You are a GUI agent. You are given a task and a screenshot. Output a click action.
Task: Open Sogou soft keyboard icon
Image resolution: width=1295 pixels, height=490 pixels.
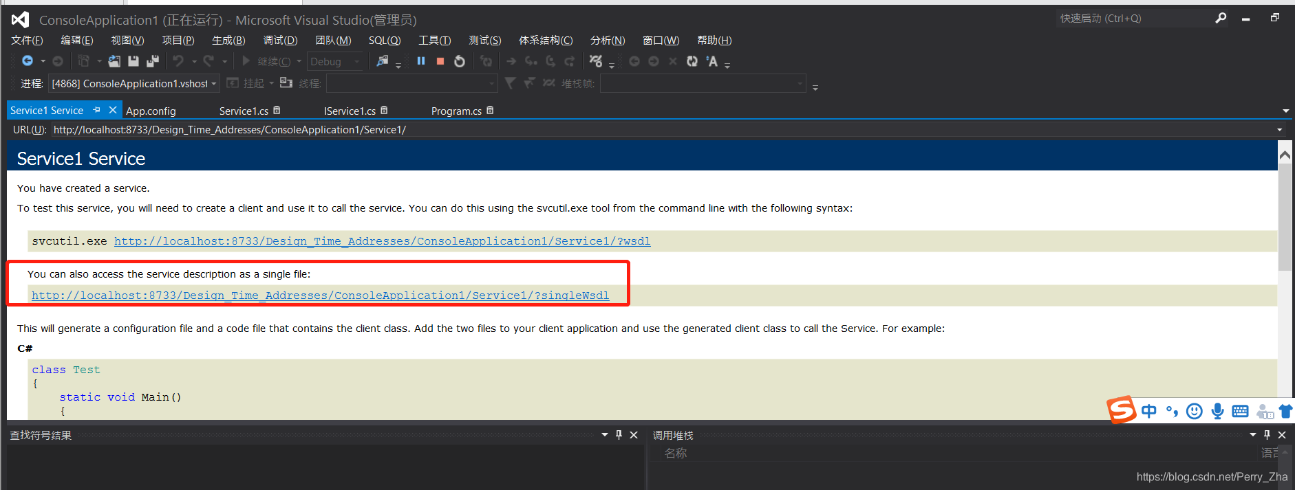click(x=1240, y=411)
